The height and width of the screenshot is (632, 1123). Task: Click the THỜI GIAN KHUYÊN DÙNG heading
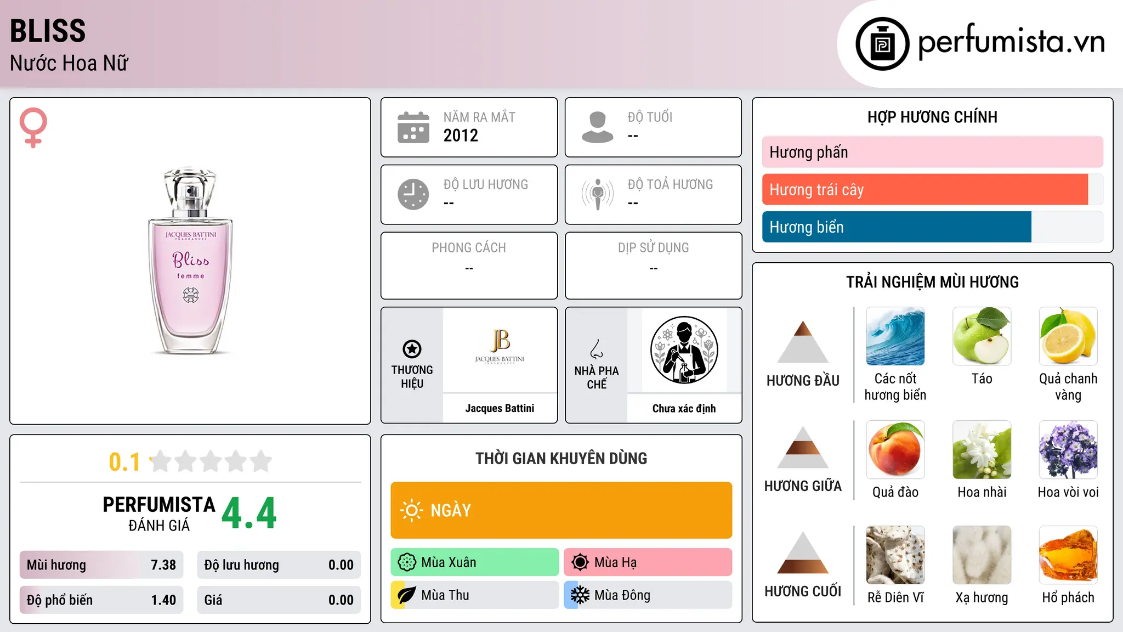pos(561,458)
